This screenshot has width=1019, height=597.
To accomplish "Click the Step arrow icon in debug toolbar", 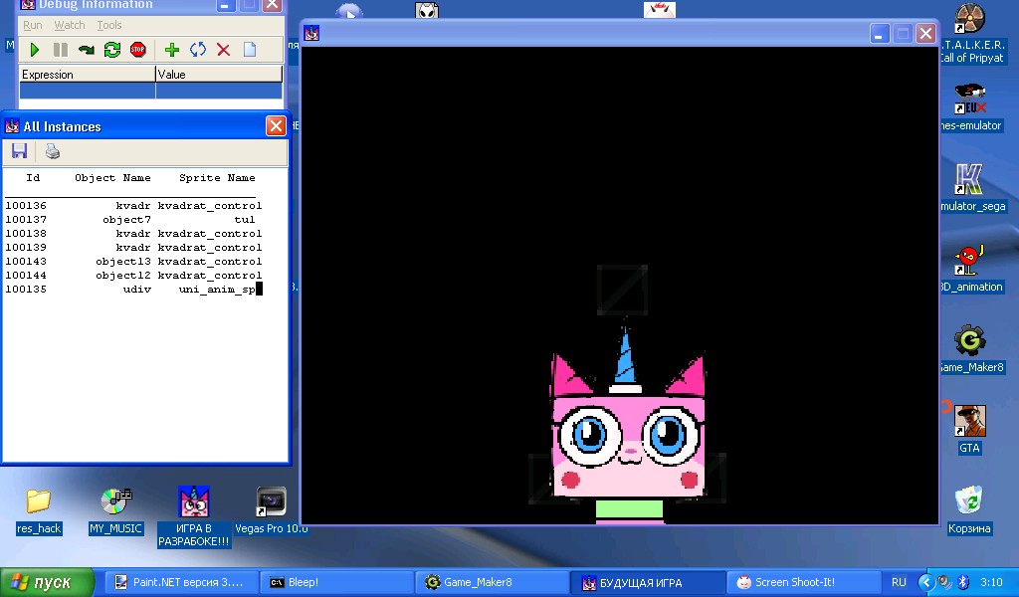I will [x=86, y=50].
